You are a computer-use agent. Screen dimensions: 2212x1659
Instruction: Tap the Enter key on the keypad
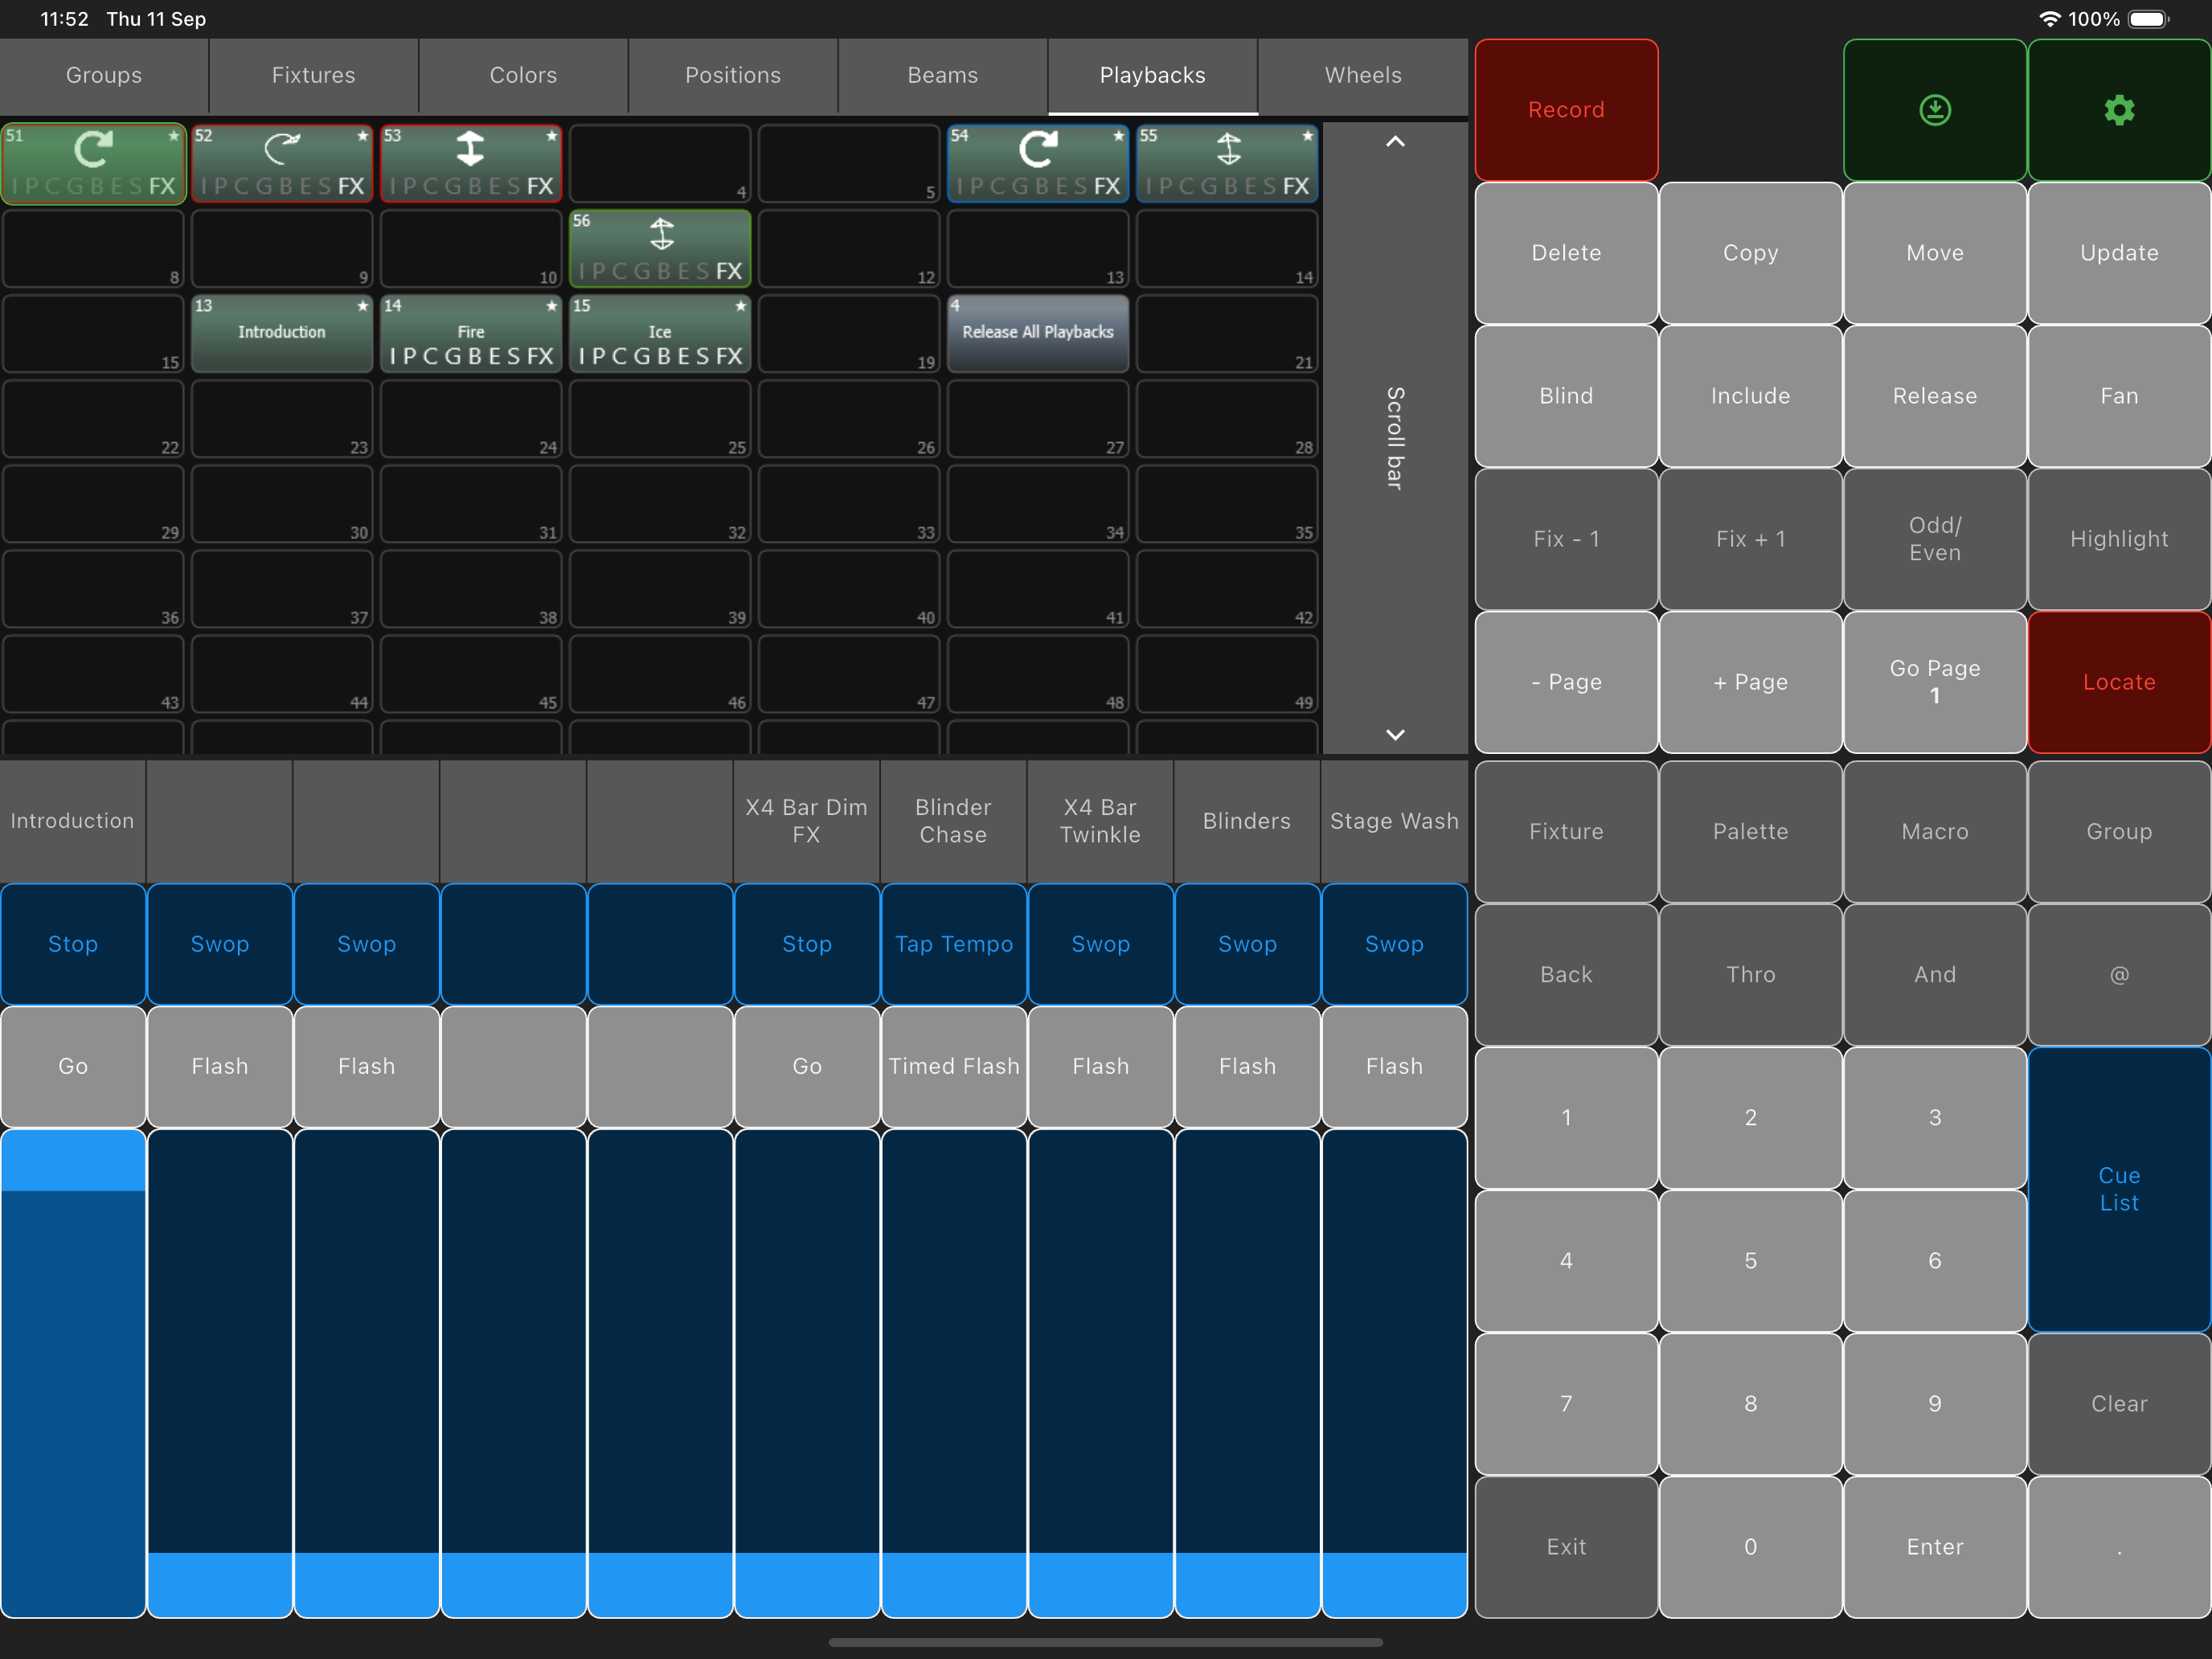point(1934,1547)
